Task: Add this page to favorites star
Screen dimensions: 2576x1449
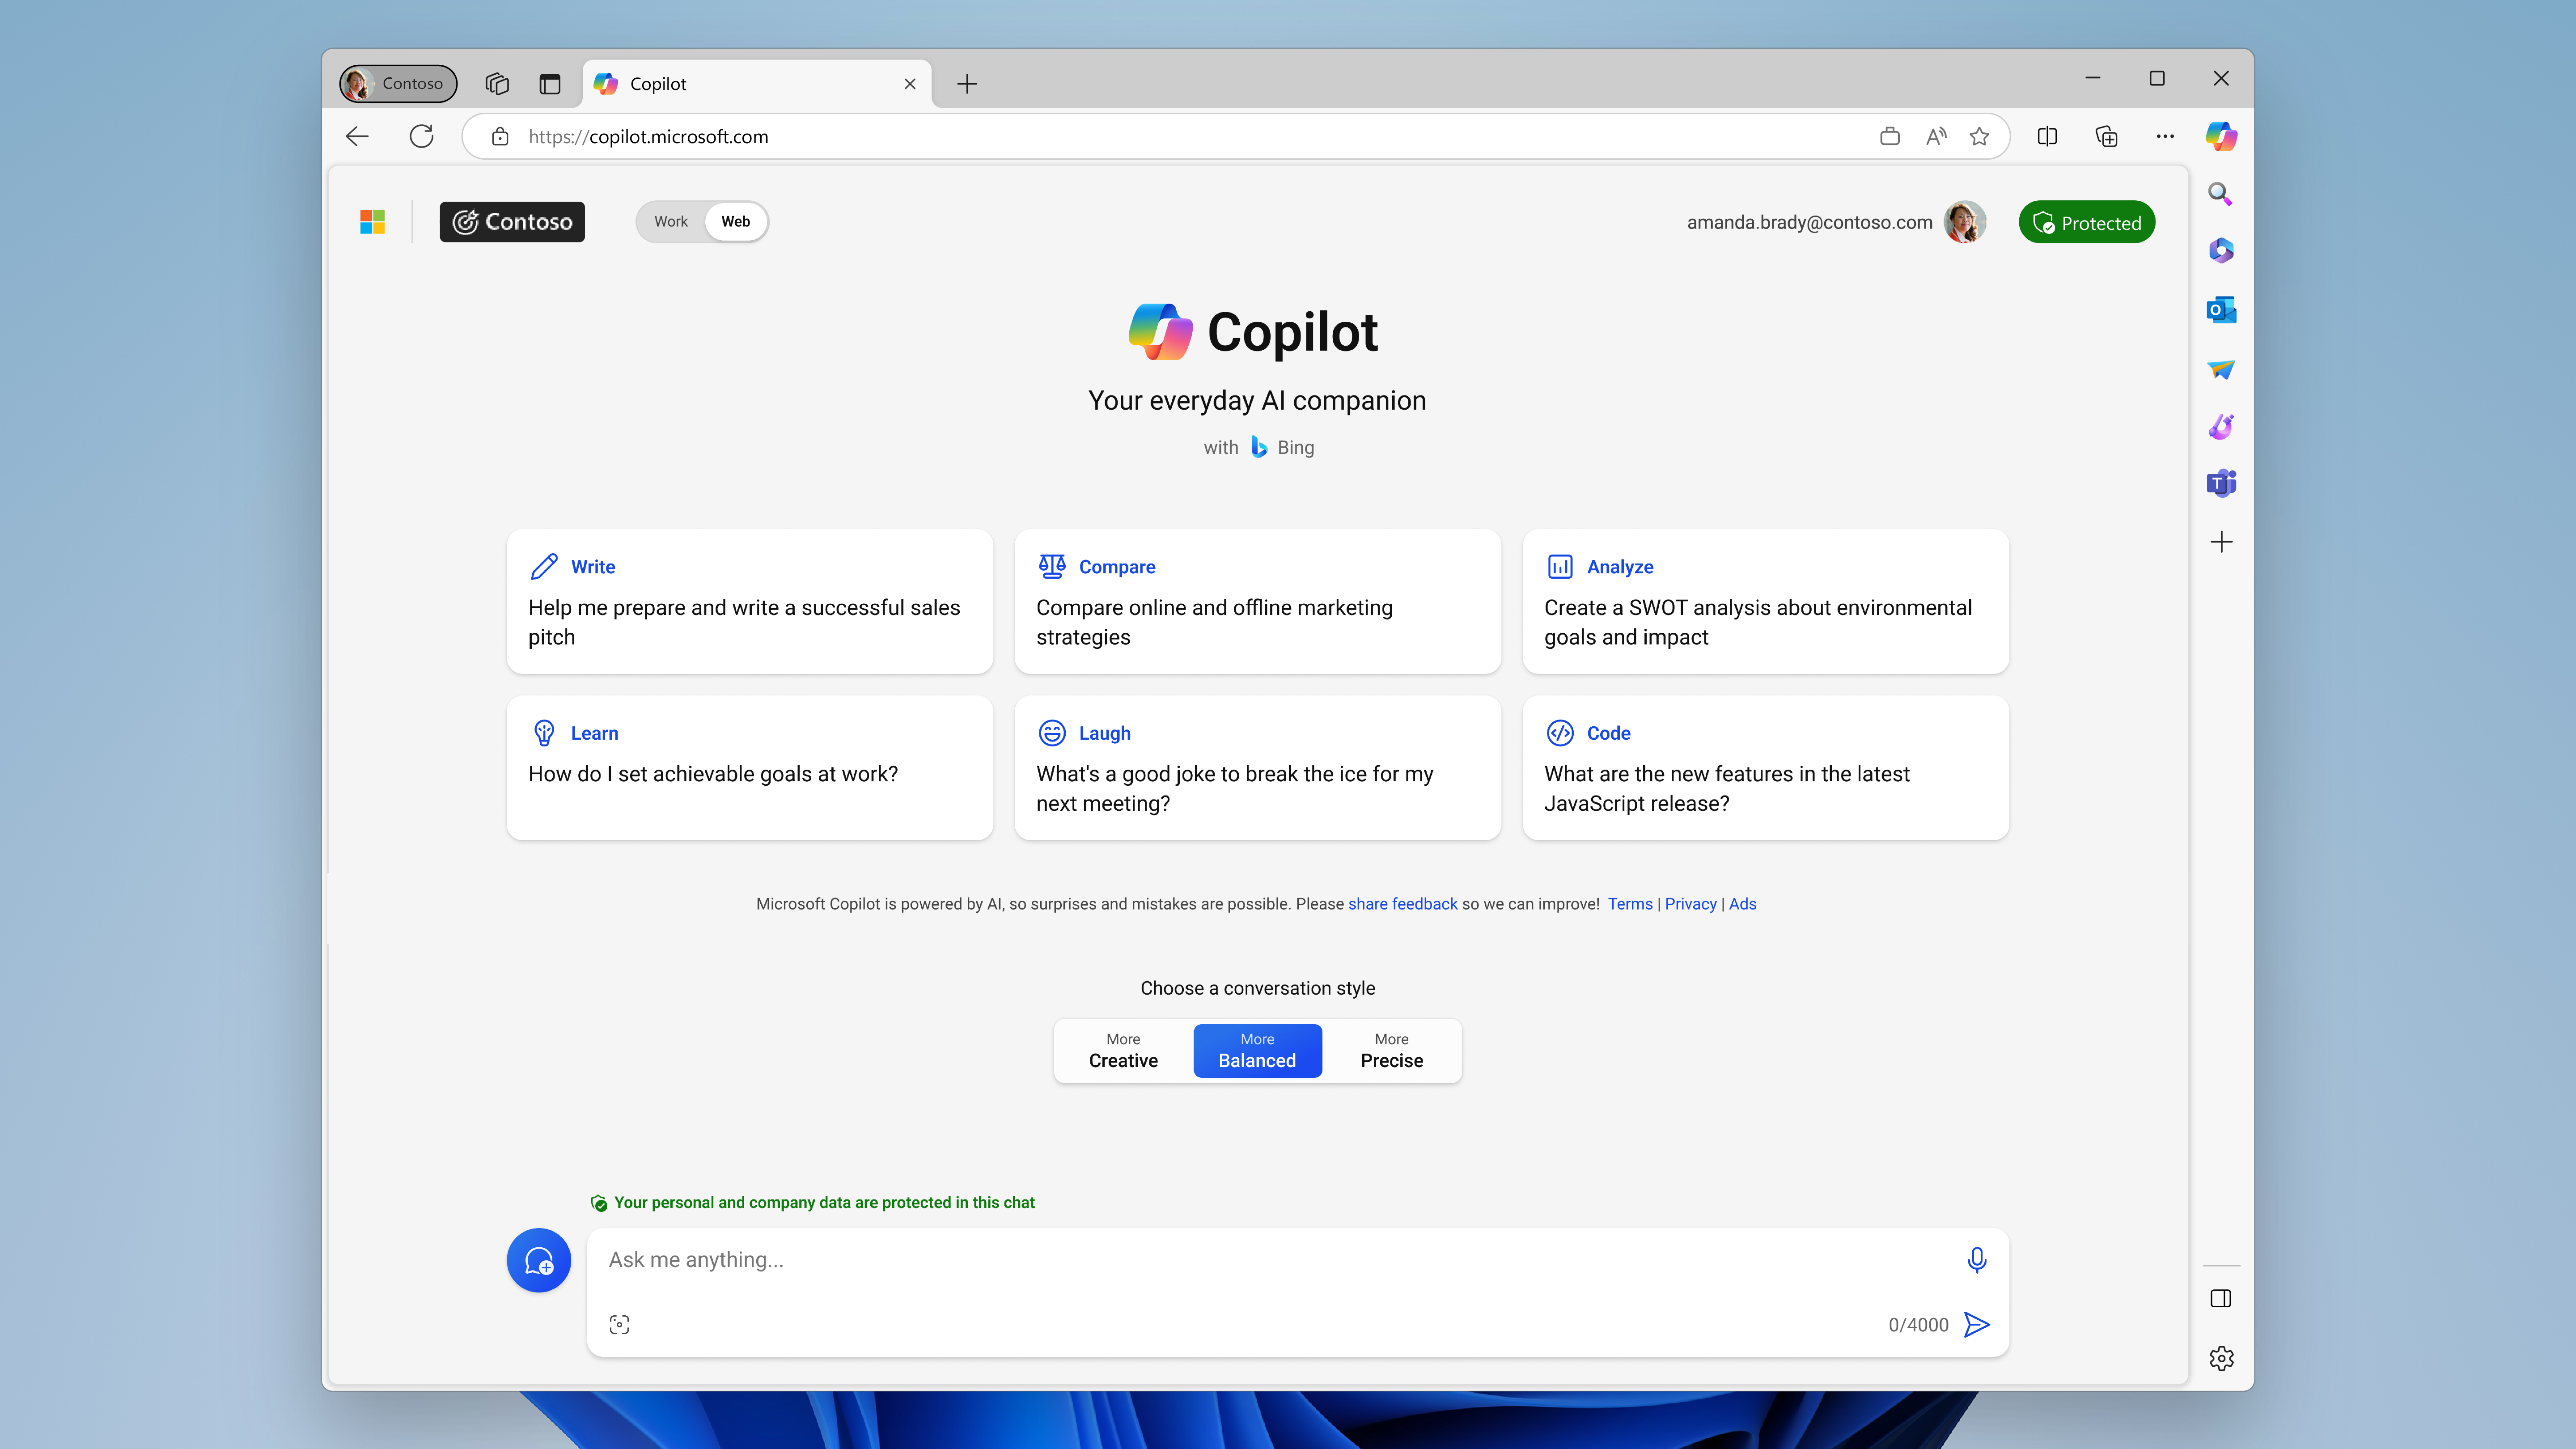Action: coord(1979,137)
